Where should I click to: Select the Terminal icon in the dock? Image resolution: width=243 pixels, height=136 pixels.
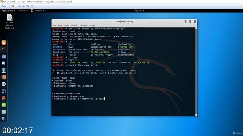(x=3, y=49)
